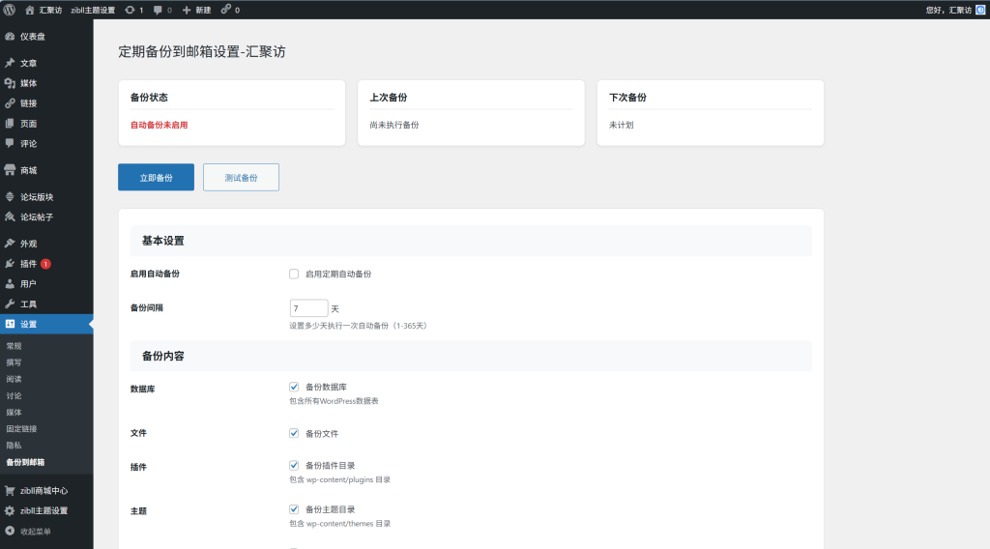Open the comments bubble icon in admin bar

[x=158, y=10]
